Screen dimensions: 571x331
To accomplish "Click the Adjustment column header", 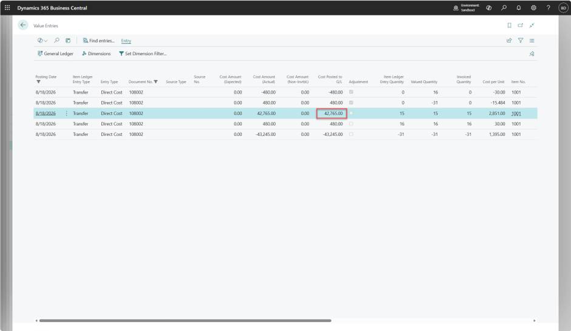I will click(358, 82).
